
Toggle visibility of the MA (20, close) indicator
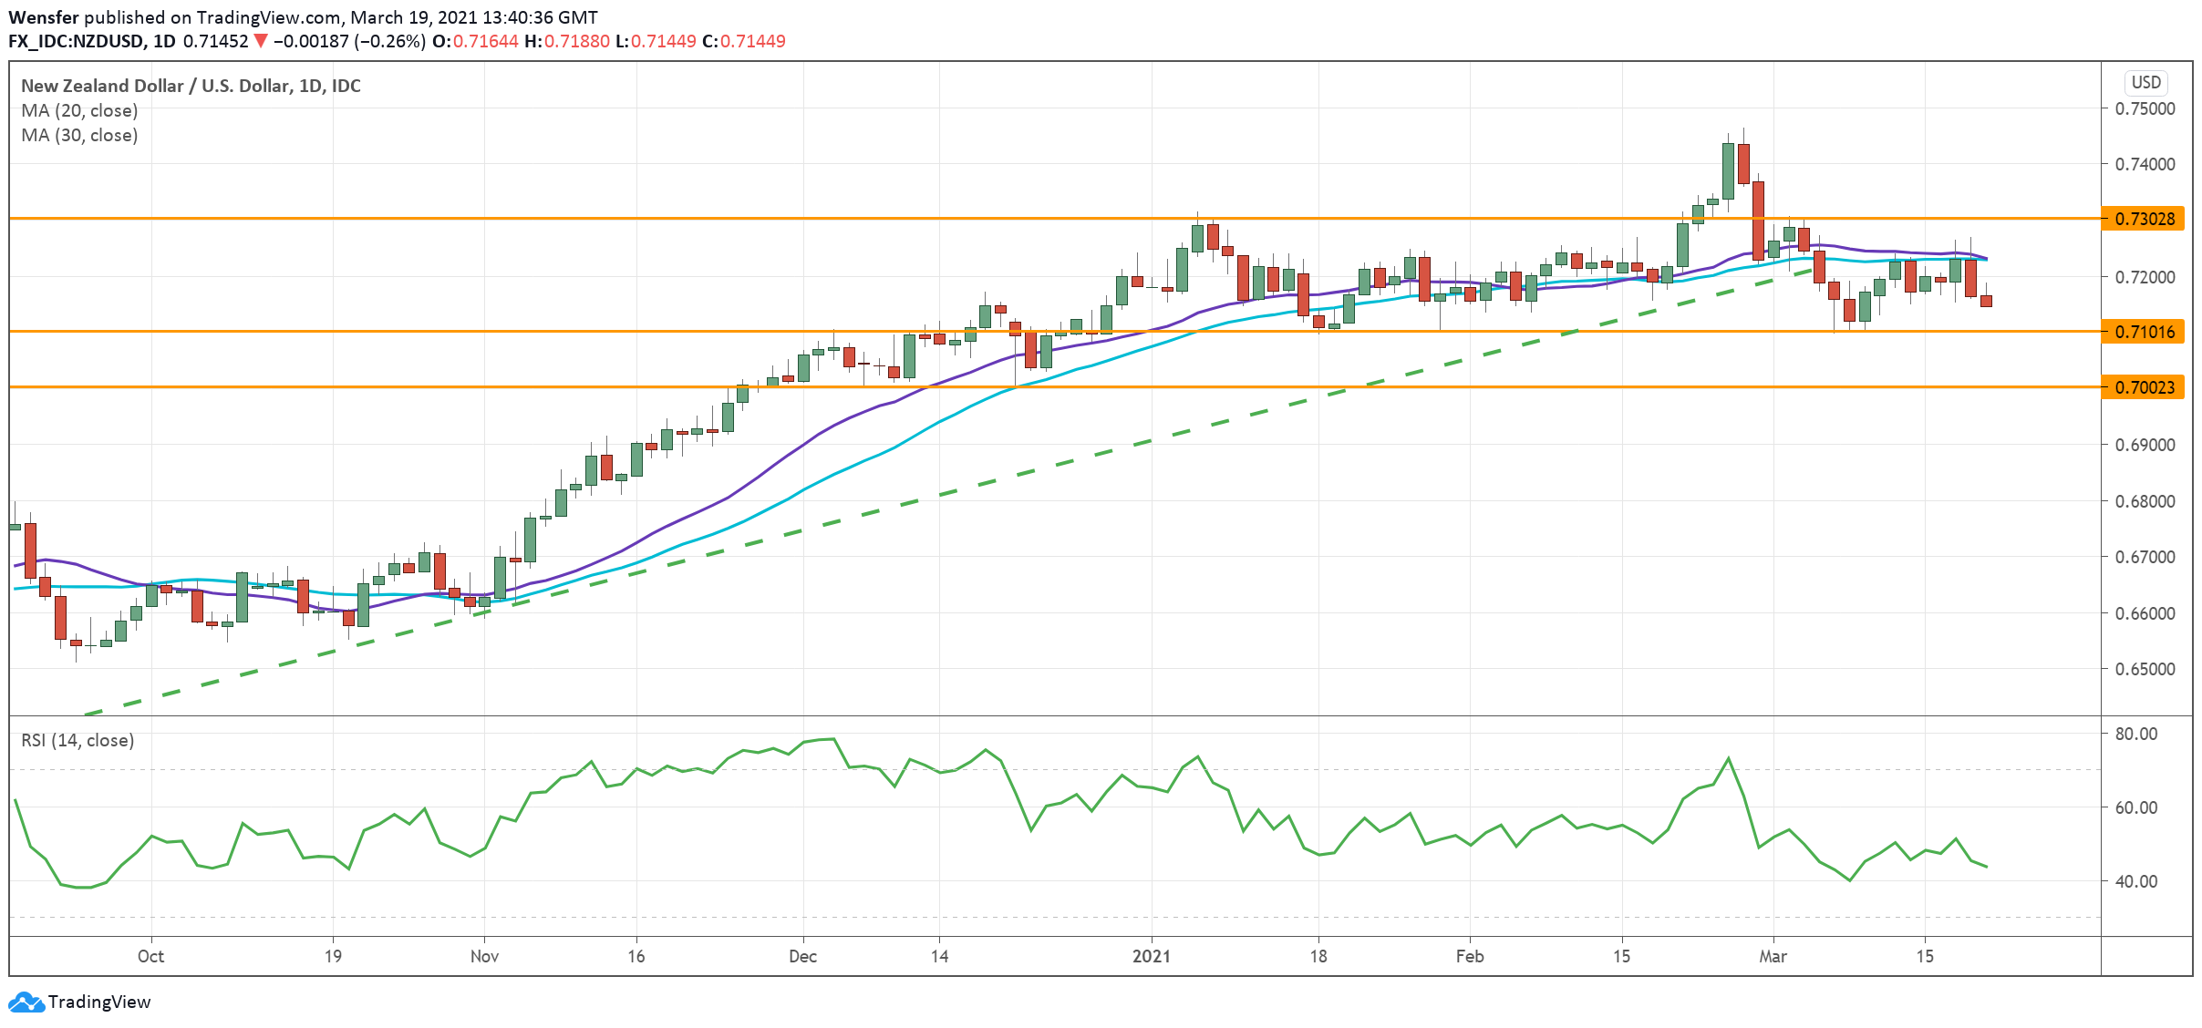click(79, 110)
